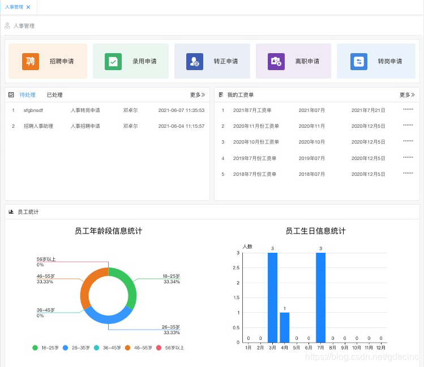This screenshot has height=367, width=424.
Task: Click the payslip icon beside 我的工资单
Action: tap(221, 95)
